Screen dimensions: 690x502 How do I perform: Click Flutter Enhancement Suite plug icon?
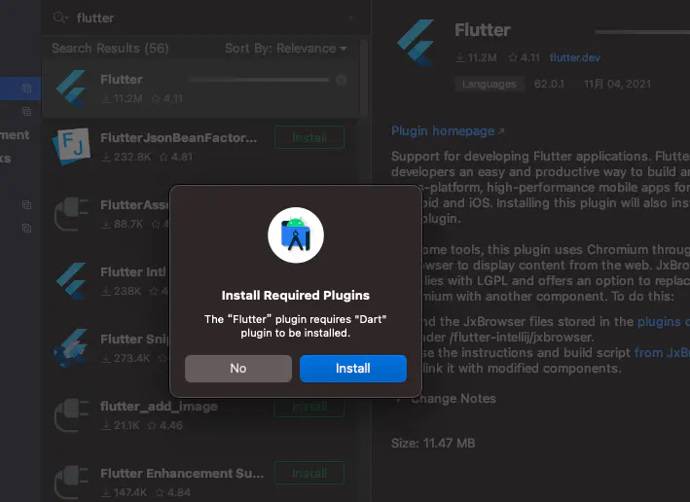click(x=71, y=483)
